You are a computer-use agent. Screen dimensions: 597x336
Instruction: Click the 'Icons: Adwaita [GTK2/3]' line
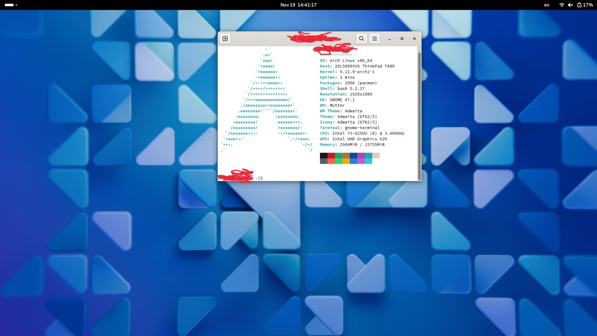[x=348, y=122]
